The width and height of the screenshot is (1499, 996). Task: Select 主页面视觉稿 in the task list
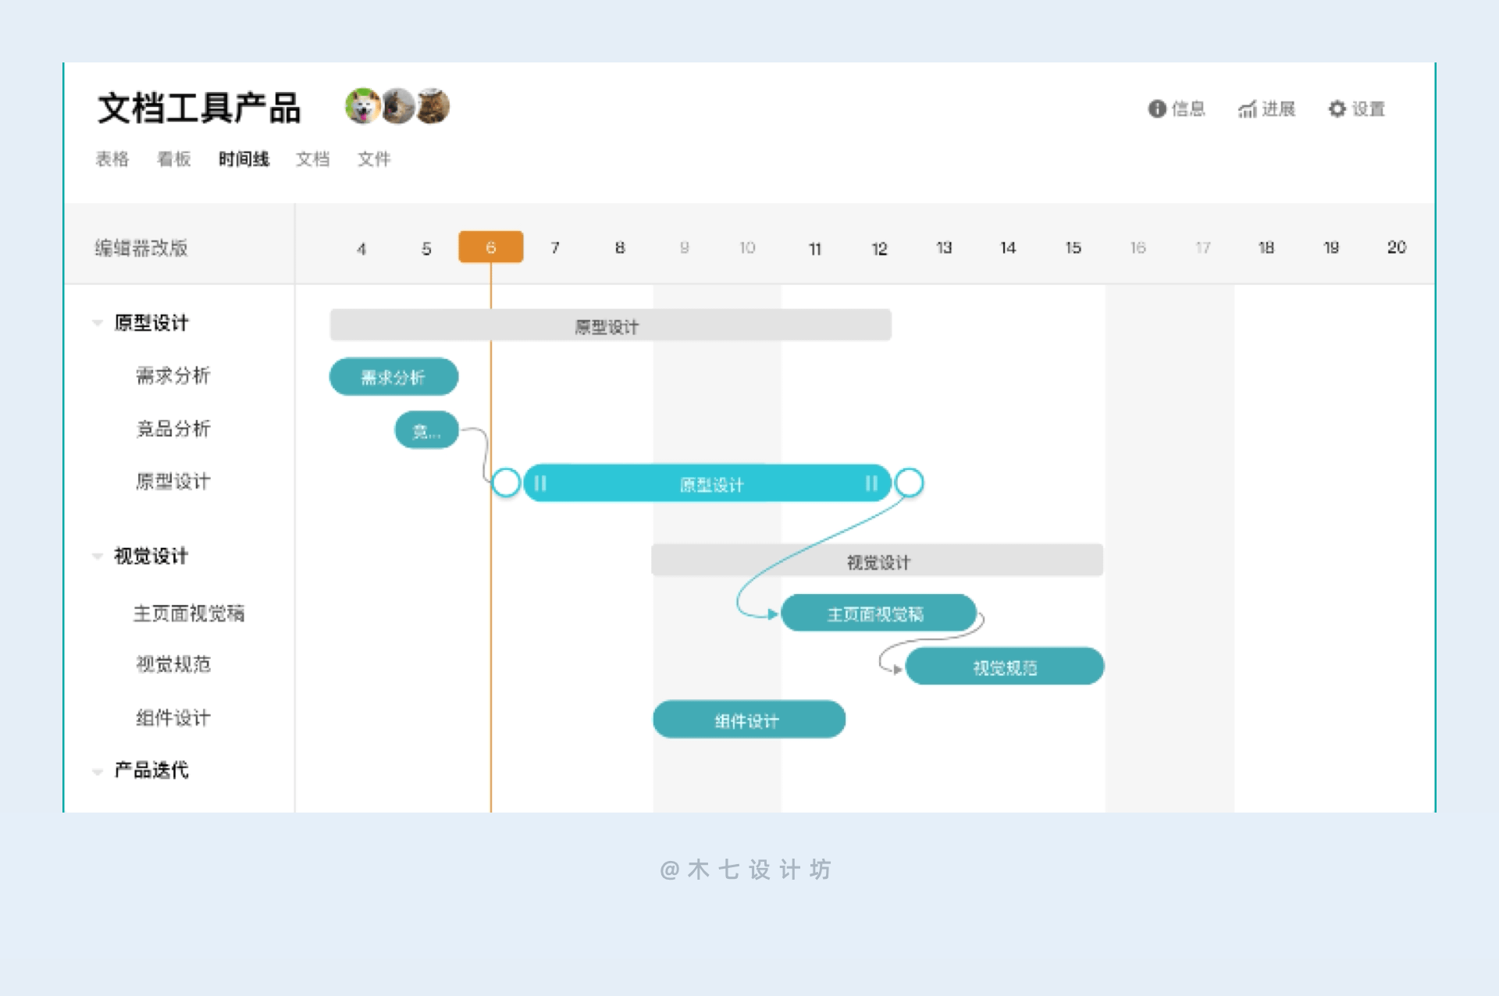tap(188, 614)
